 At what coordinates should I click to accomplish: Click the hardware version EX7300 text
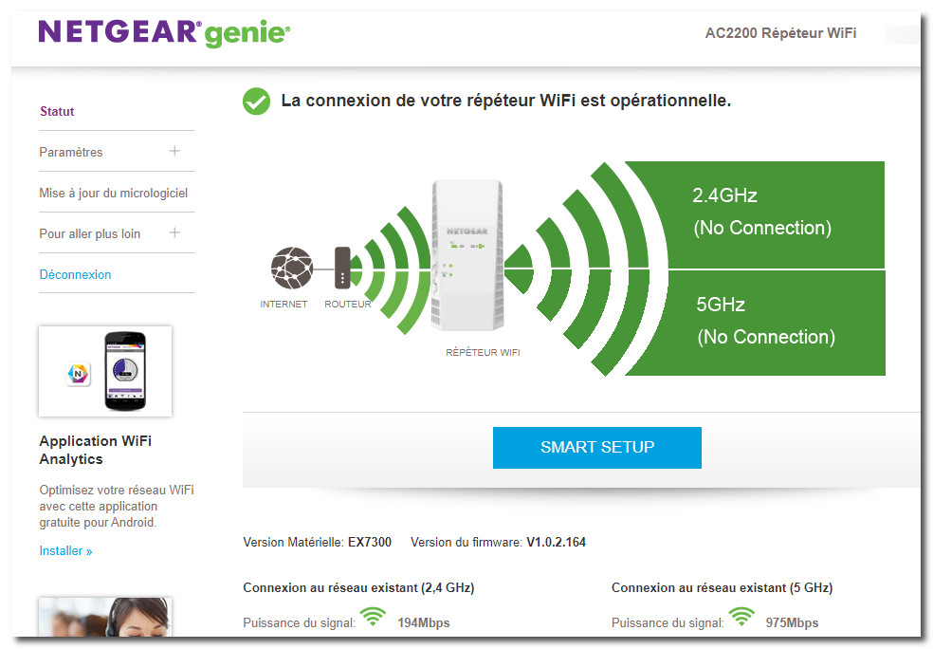370,543
